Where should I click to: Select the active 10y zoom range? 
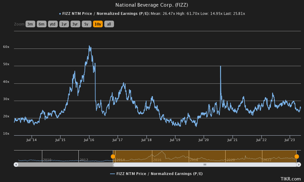(x=98, y=24)
